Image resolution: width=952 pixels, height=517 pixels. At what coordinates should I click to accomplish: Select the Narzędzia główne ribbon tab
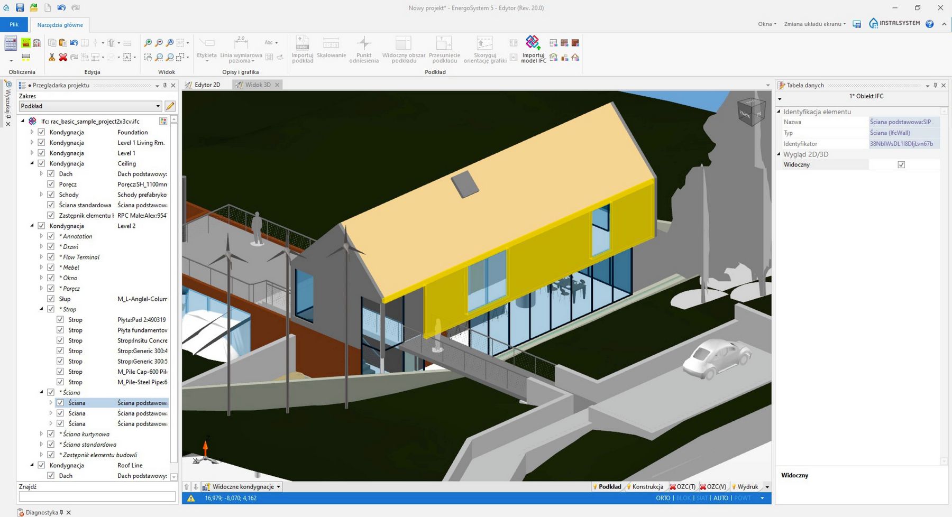pyautogui.click(x=60, y=25)
